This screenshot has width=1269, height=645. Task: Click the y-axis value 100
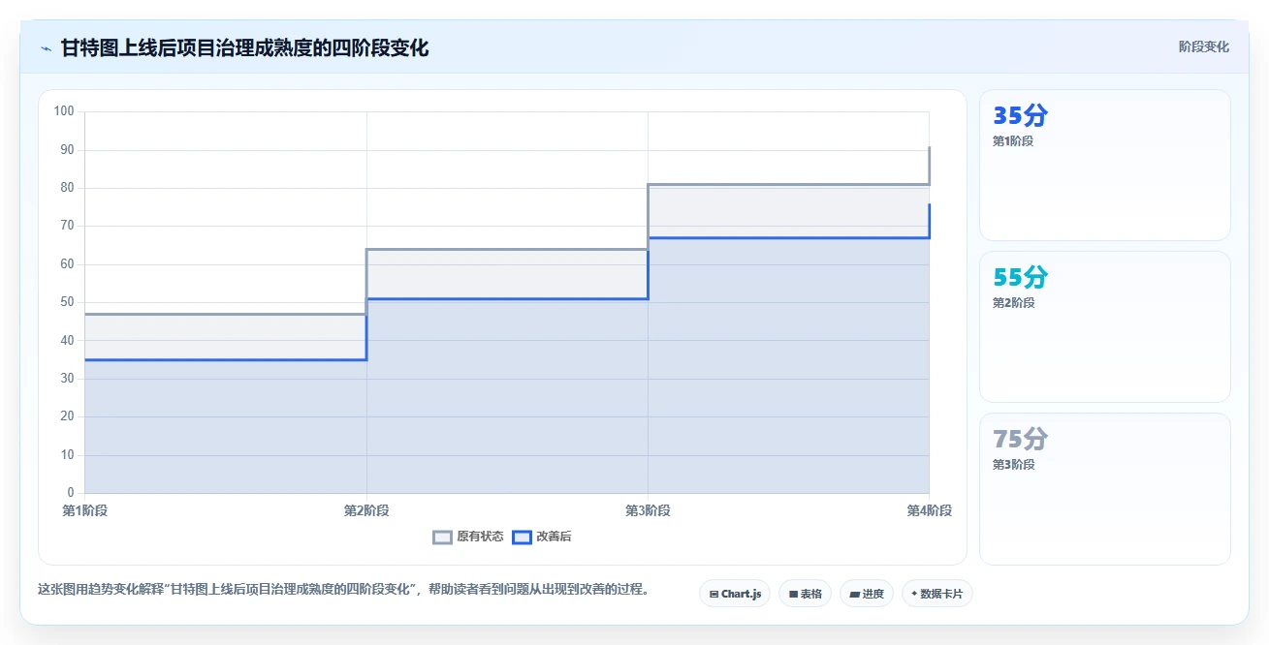point(64,111)
